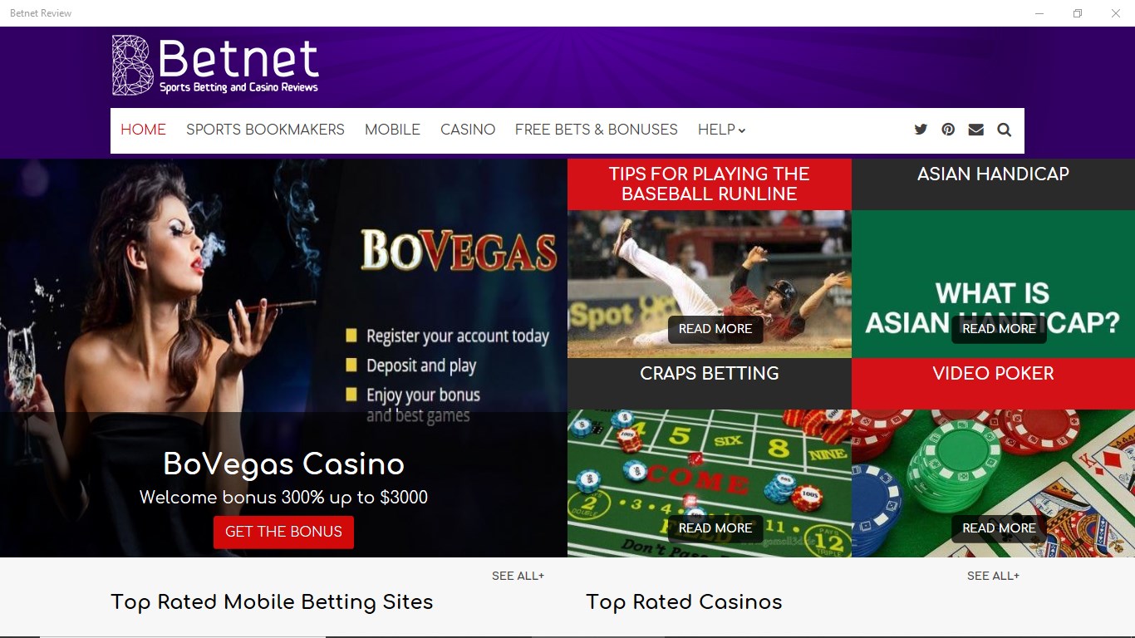This screenshot has height=638, width=1135.
Task: Open the search magnifier icon
Action: pos(1005,130)
